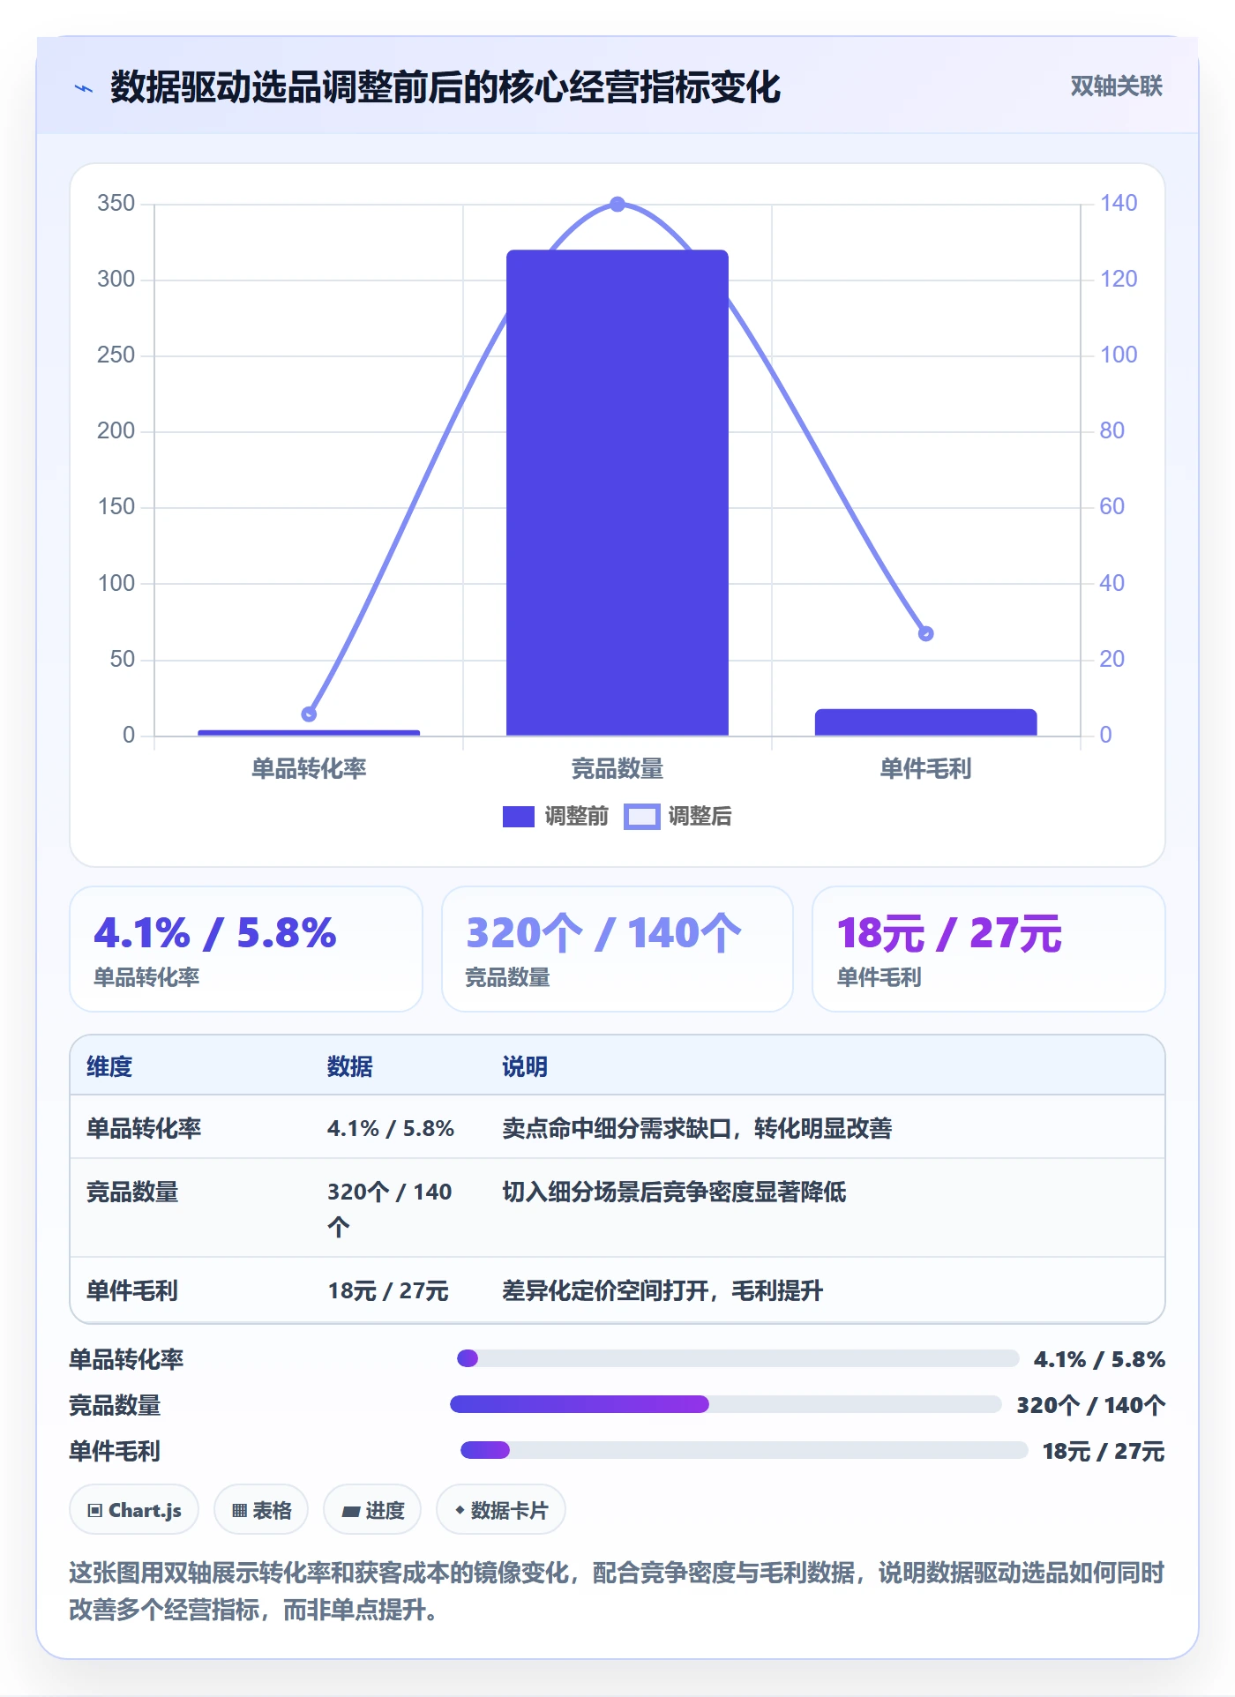The image size is (1235, 1697).
Task: Open the 18元 / 27元 单件毛利 stat card
Action: [989, 949]
